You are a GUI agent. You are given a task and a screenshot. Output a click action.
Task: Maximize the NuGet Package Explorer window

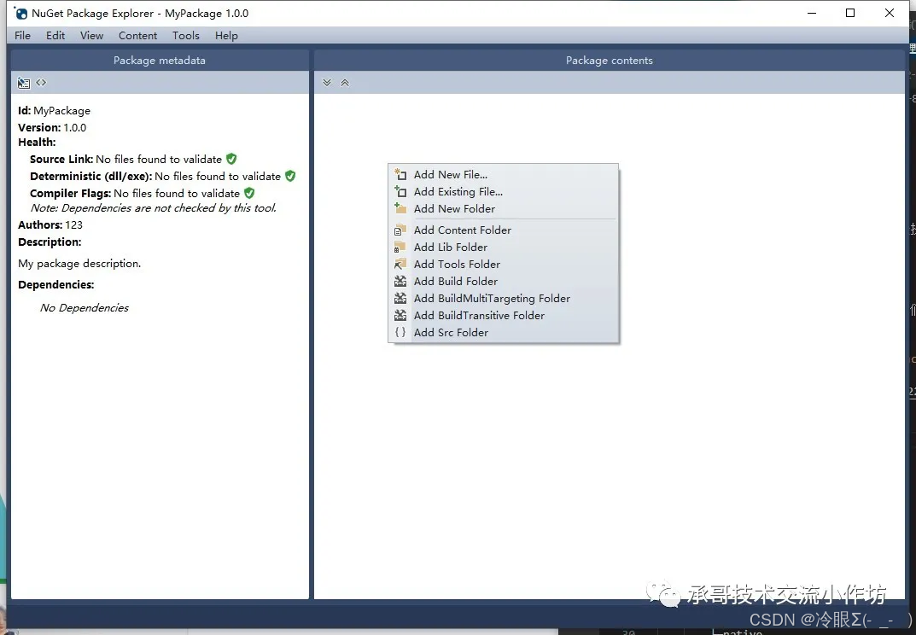(x=850, y=13)
